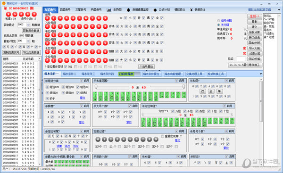This screenshot has height=173, width=283.
Task: Select red ball 5 in 个位号码 row
Action: click(79, 60)
